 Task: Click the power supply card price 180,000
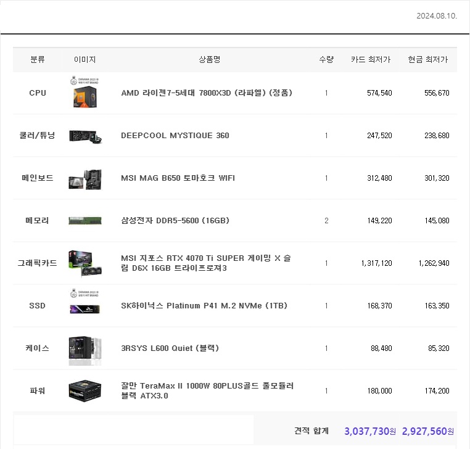[379, 391]
